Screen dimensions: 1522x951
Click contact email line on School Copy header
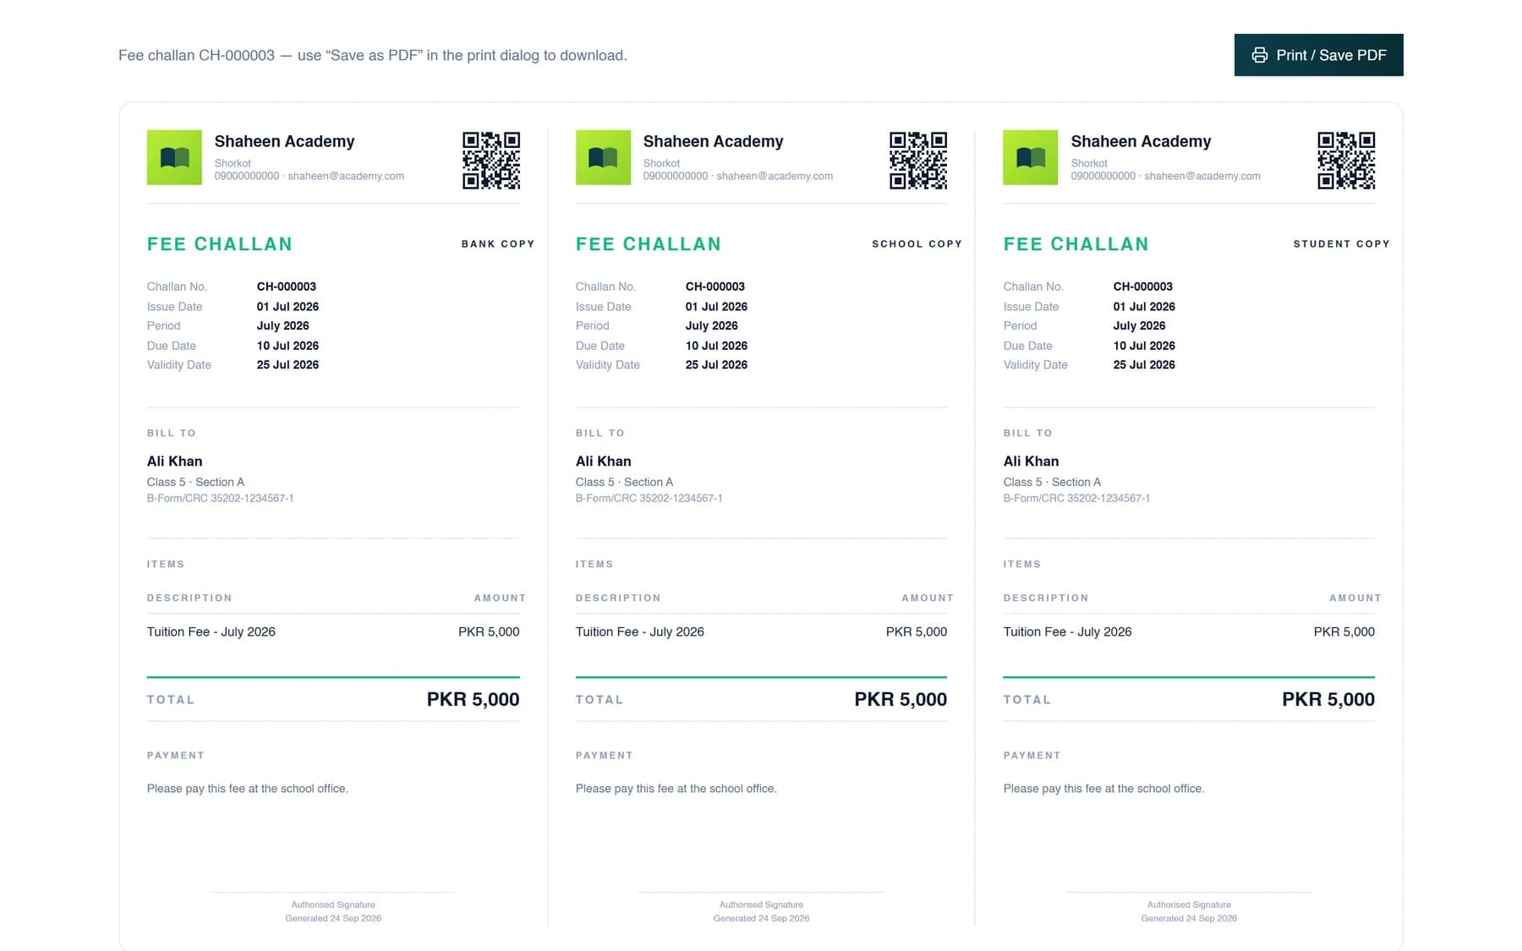[738, 176]
